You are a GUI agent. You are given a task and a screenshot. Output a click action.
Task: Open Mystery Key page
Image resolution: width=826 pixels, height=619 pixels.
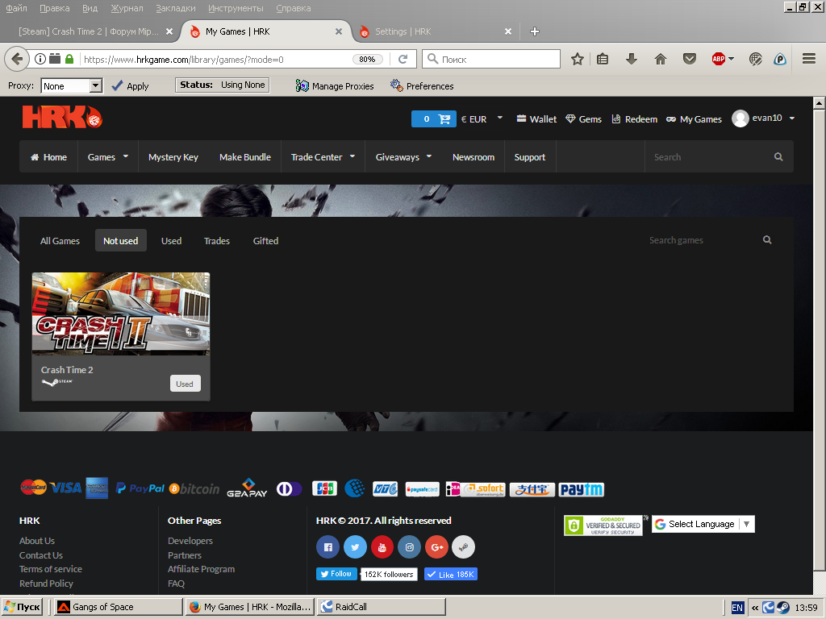tap(173, 157)
